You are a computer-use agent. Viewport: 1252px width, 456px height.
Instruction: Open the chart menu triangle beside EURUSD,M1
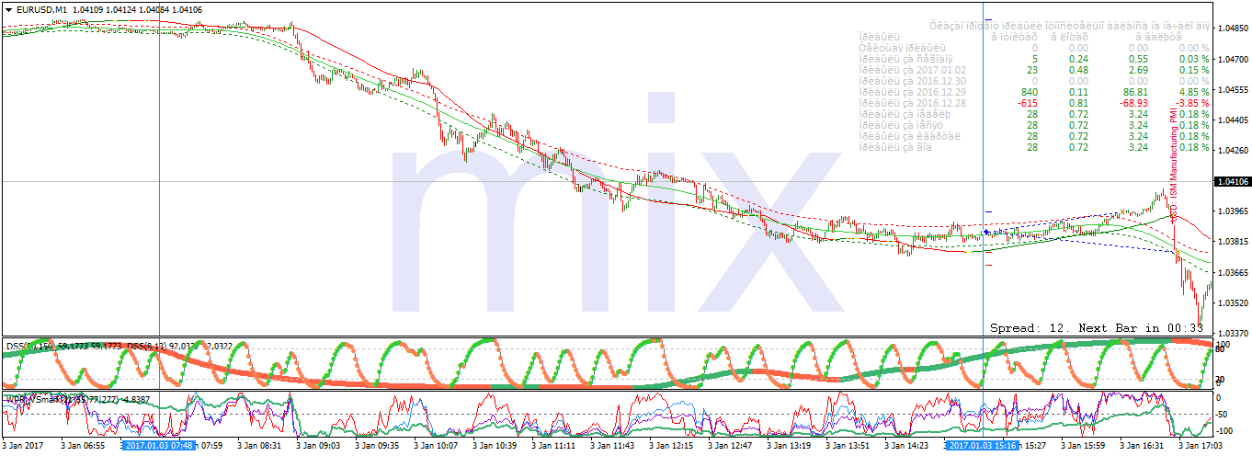(8, 9)
